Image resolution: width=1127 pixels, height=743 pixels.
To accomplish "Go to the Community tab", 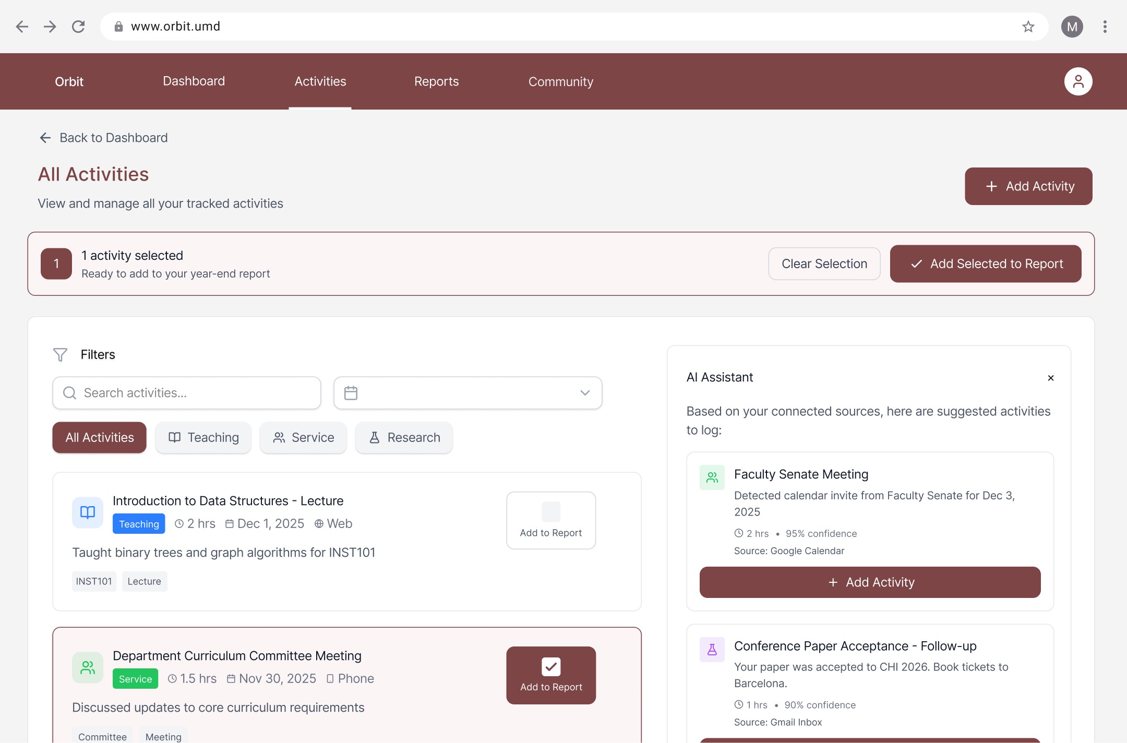I will coord(560,81).
